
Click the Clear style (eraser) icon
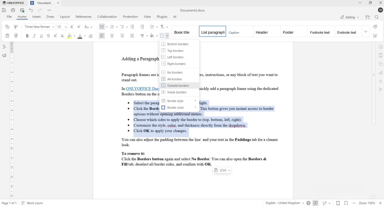(90, 36)
